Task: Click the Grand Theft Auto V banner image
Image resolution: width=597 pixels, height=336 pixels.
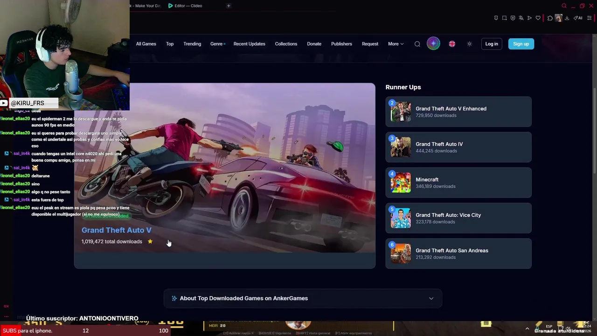Action: click(224, 168)
